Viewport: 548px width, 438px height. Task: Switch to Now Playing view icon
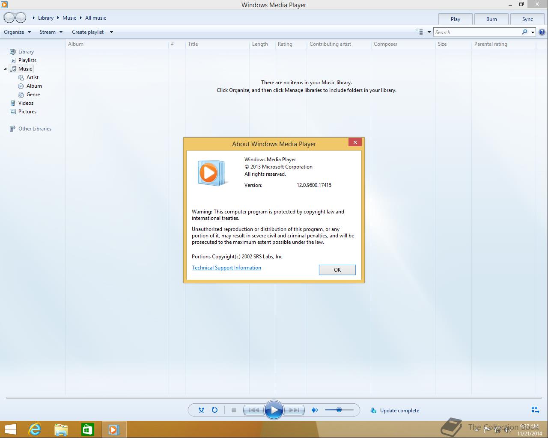click(x=535, y=410)
